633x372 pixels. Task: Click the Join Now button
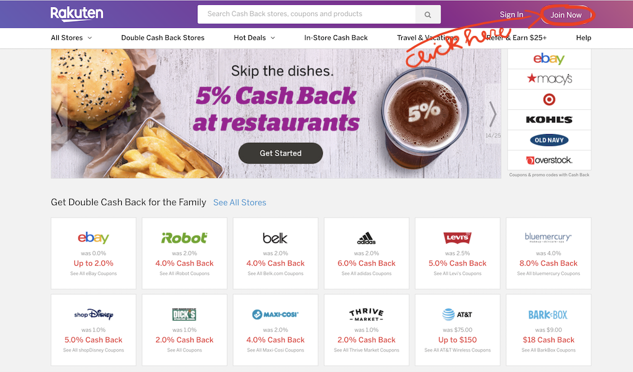tap(566, 15)
